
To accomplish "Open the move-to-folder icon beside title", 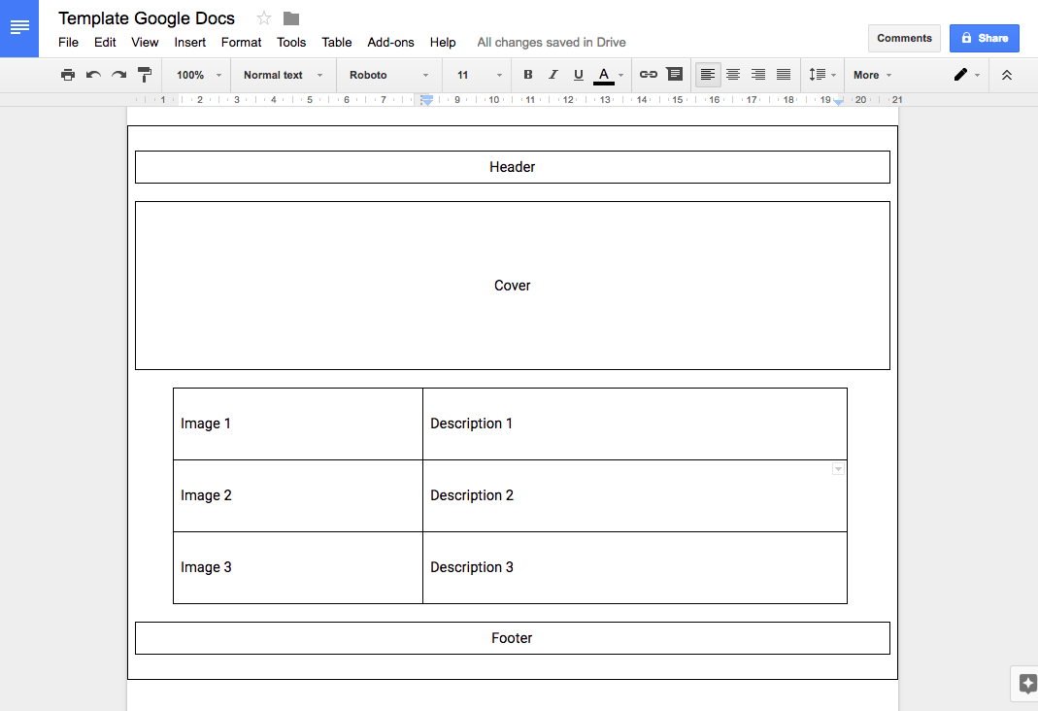I will pyautogui.click(x=291, y=18).
